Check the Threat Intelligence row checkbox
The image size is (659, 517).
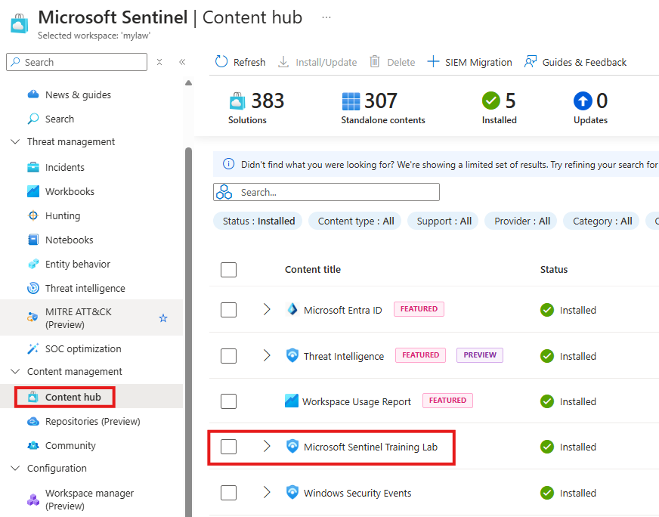[229, 355]
